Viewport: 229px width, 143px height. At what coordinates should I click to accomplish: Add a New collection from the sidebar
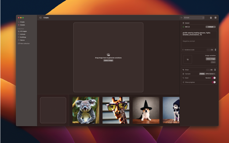[24, 43]
